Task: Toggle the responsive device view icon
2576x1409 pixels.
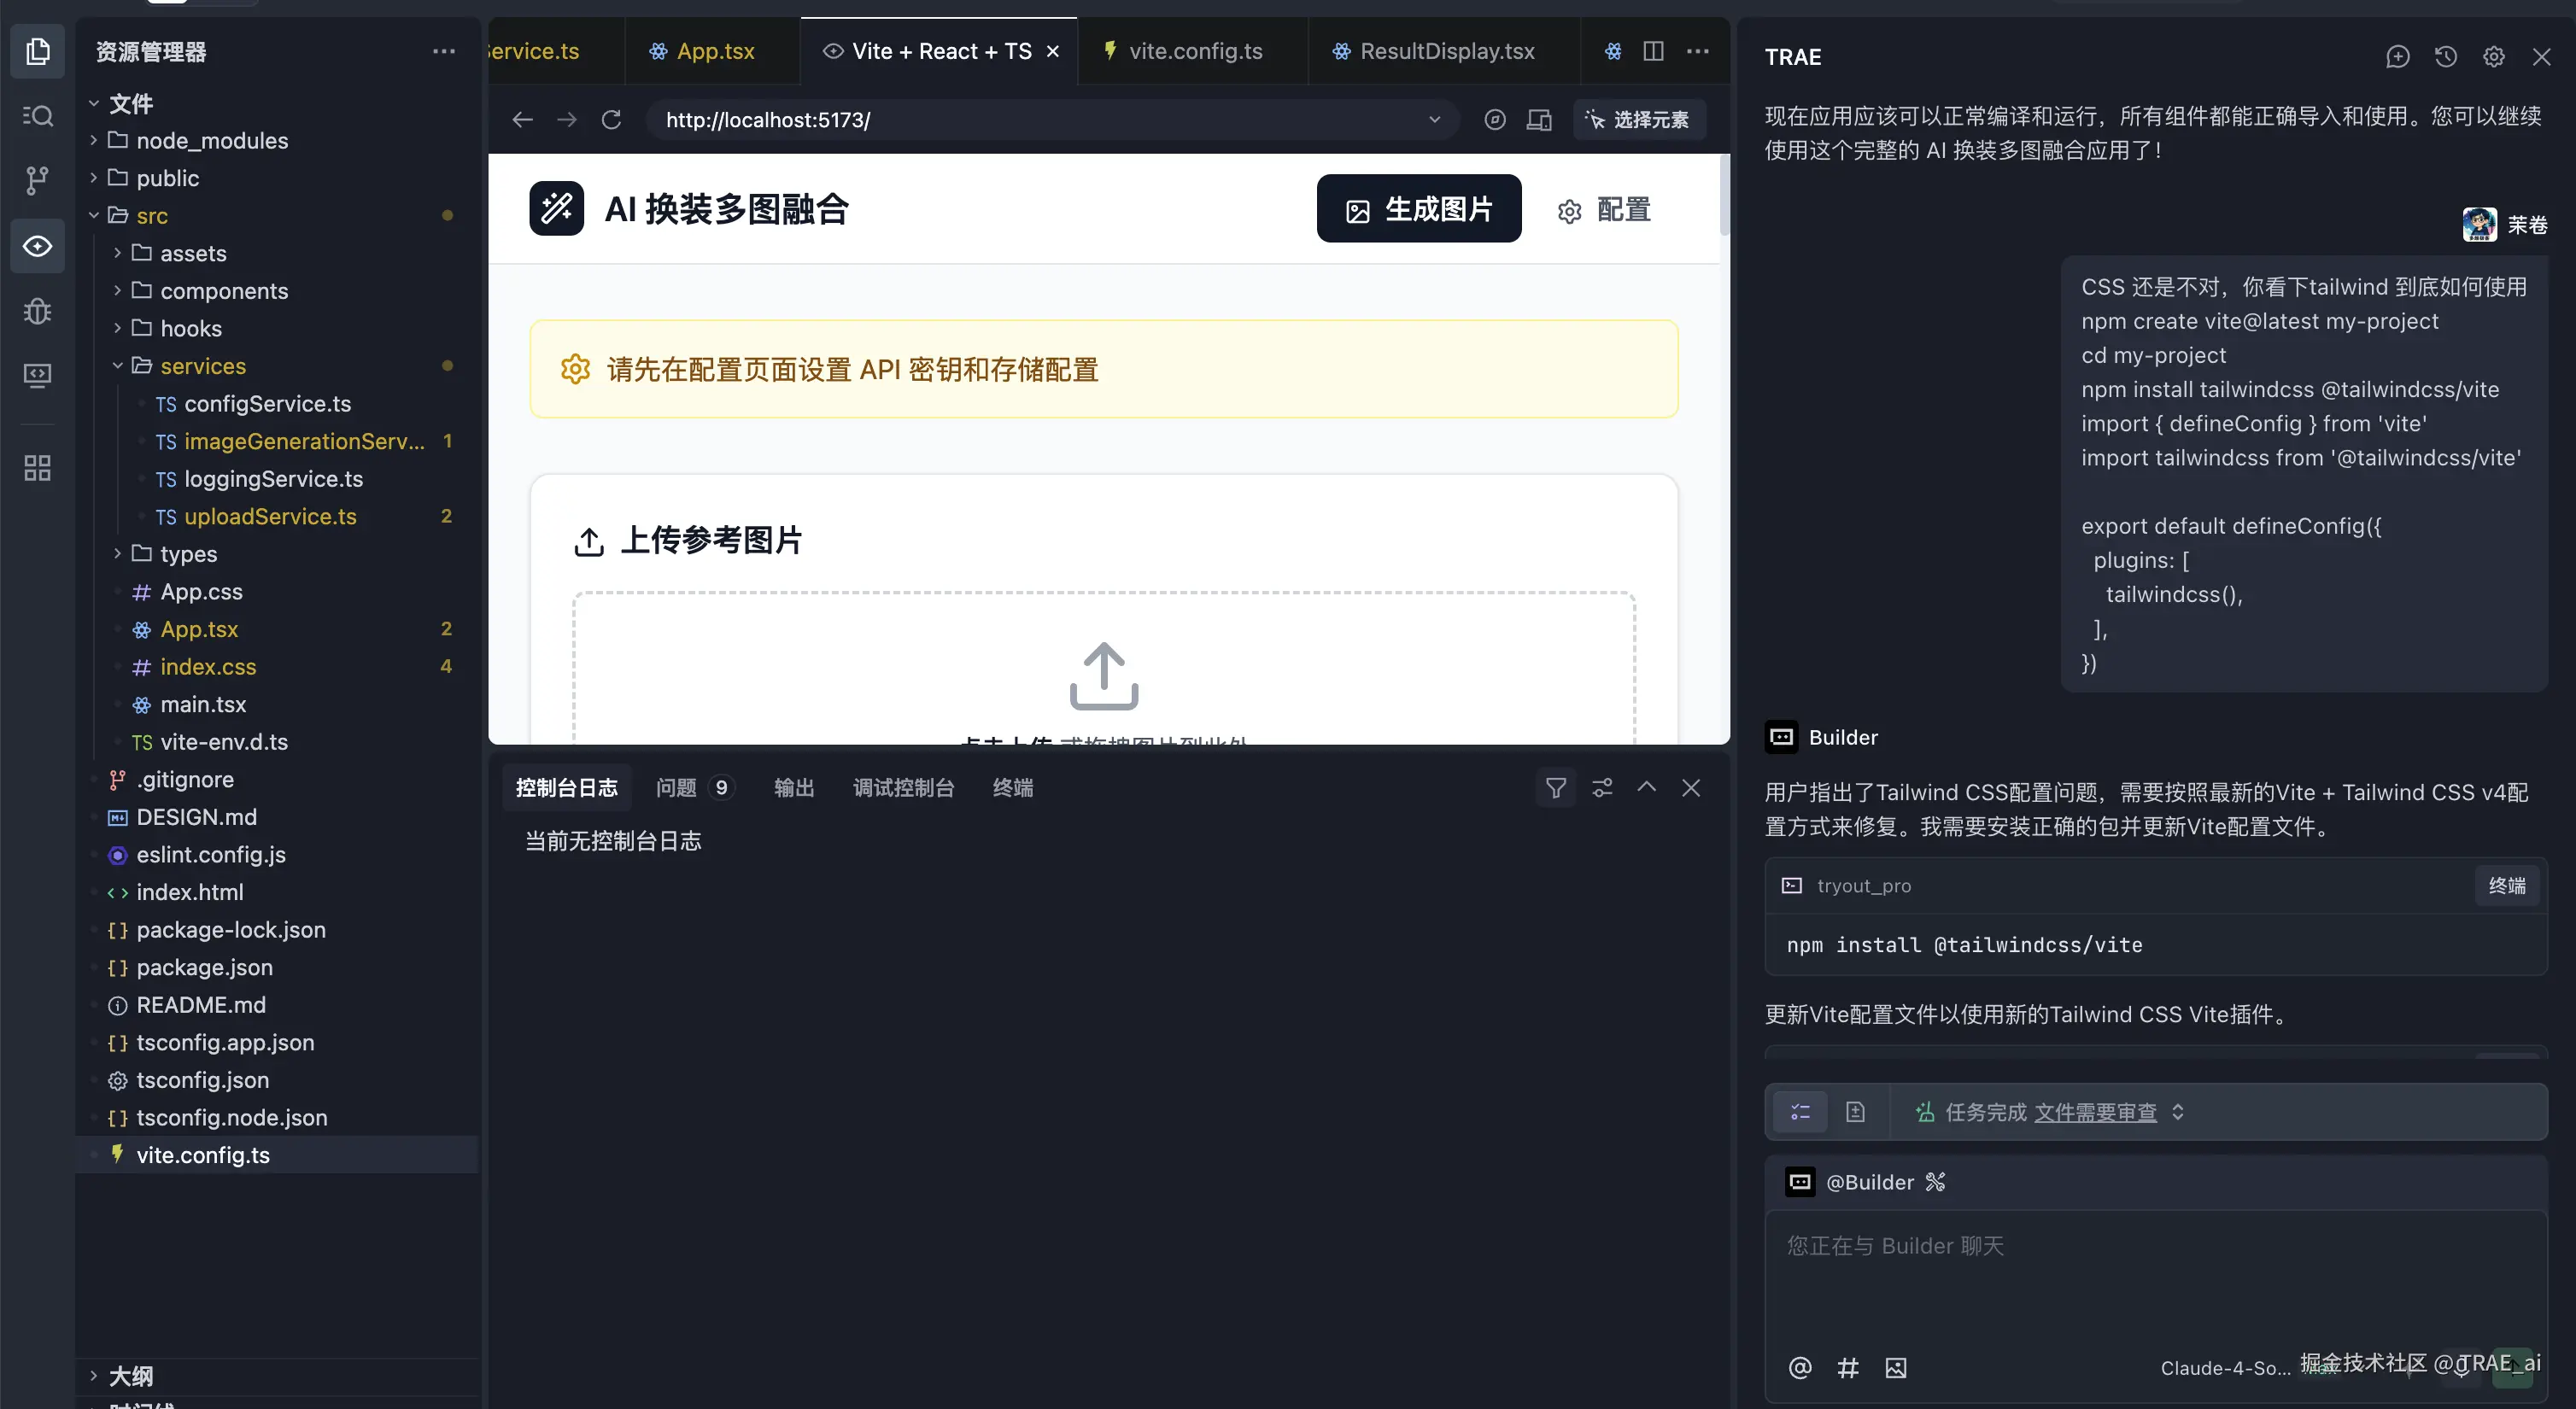Action: [x=1539, y=120]
